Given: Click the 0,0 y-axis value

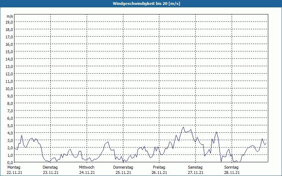Looking at the screenshot, I should tap(10, 162).
